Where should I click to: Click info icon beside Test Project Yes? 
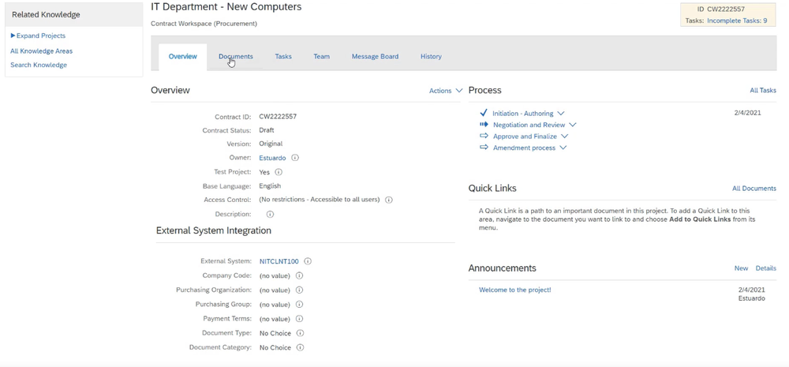pyautogui.click(x=279, y=172)
